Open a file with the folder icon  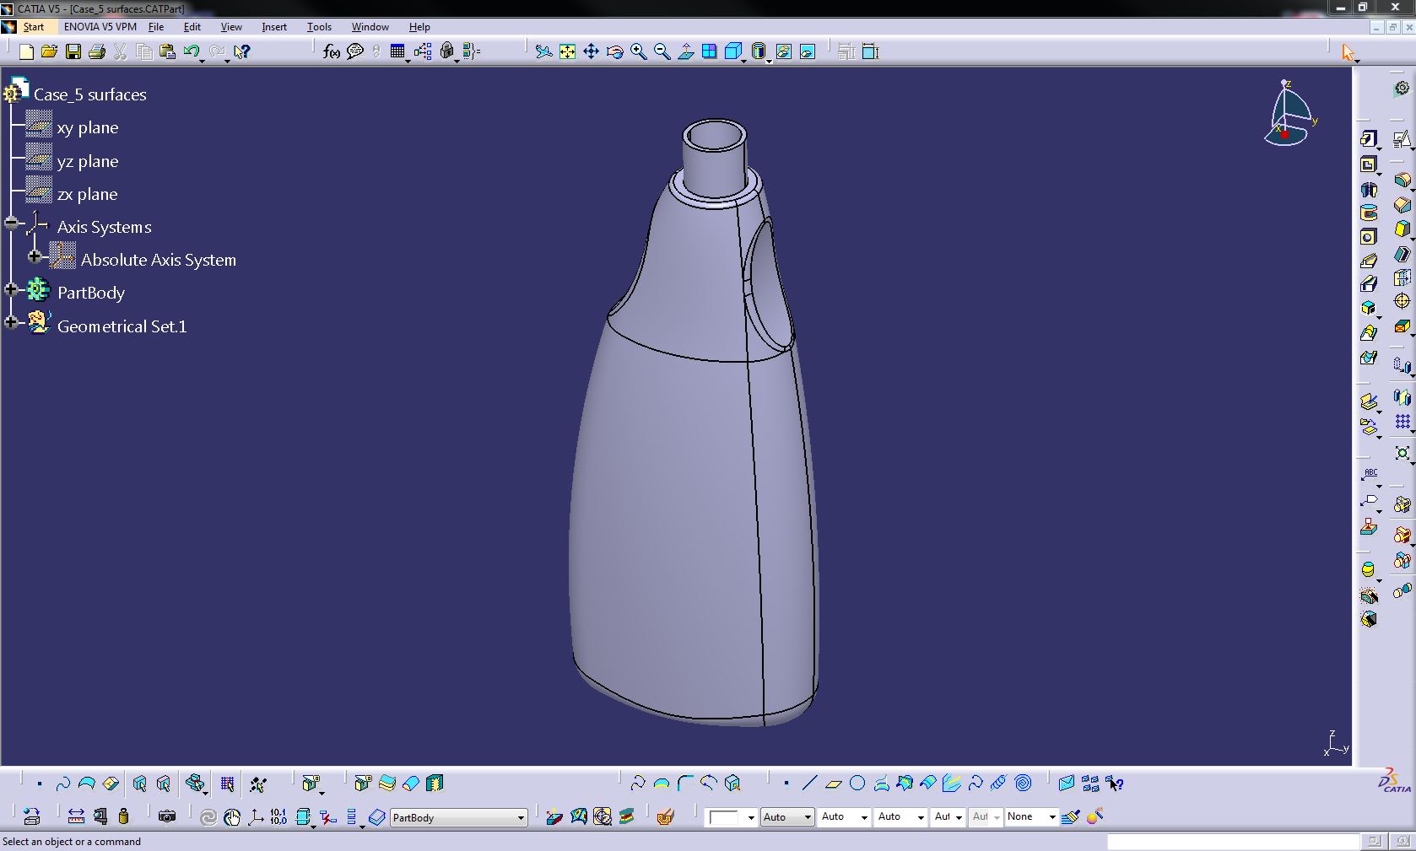coord(50,52)
